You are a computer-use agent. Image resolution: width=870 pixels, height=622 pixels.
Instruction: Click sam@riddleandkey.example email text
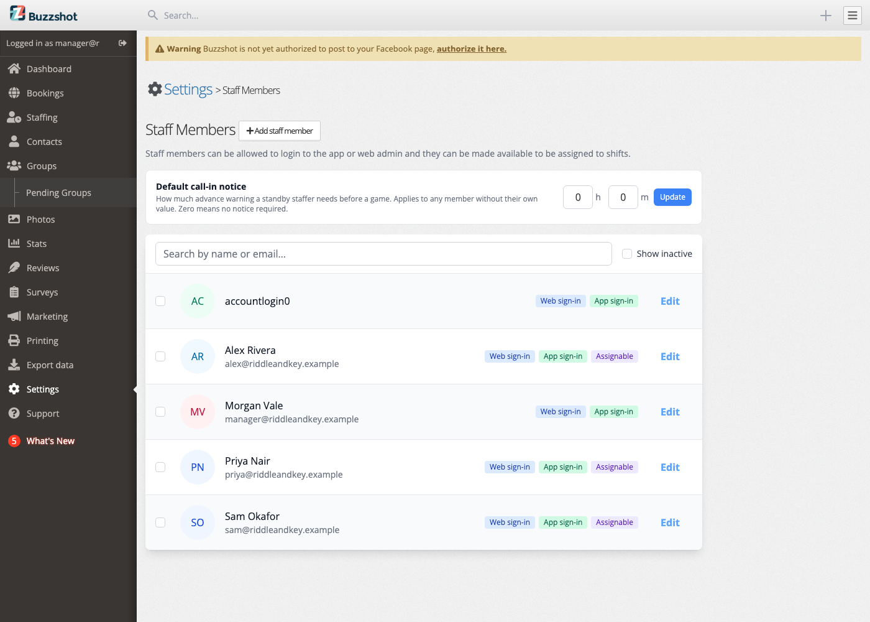tap(282, 530)
